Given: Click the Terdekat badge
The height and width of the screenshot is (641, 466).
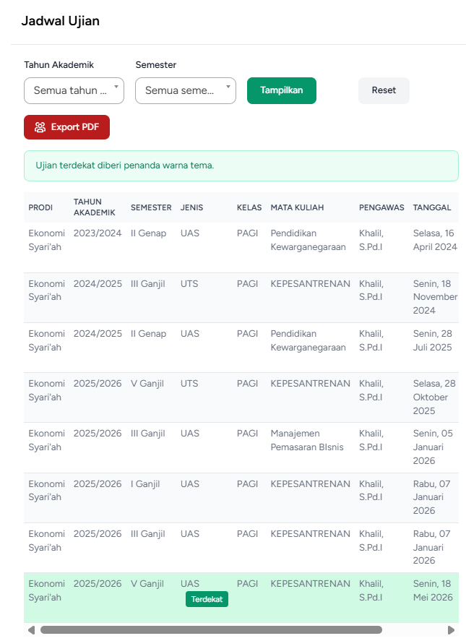Looking at the screenshot, I should click(207, 599).
